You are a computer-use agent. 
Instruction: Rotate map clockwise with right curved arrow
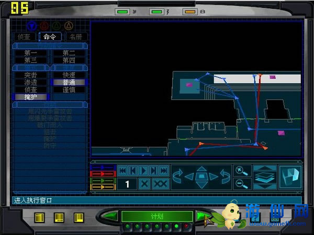pyautogui.click(x=225, y=177)
